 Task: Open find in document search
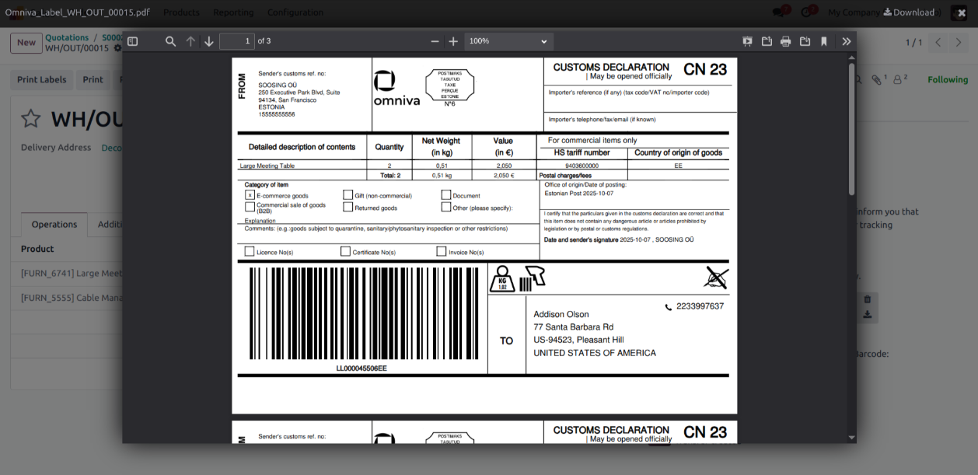click(170, 41)
